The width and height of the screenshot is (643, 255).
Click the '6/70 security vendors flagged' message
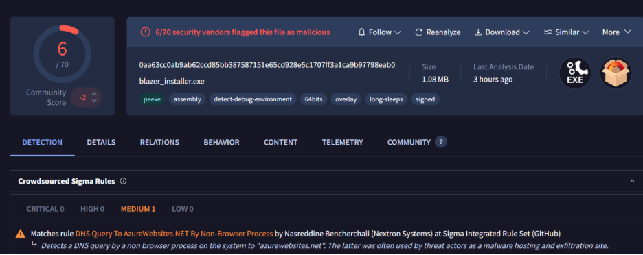tap(242, 32)
